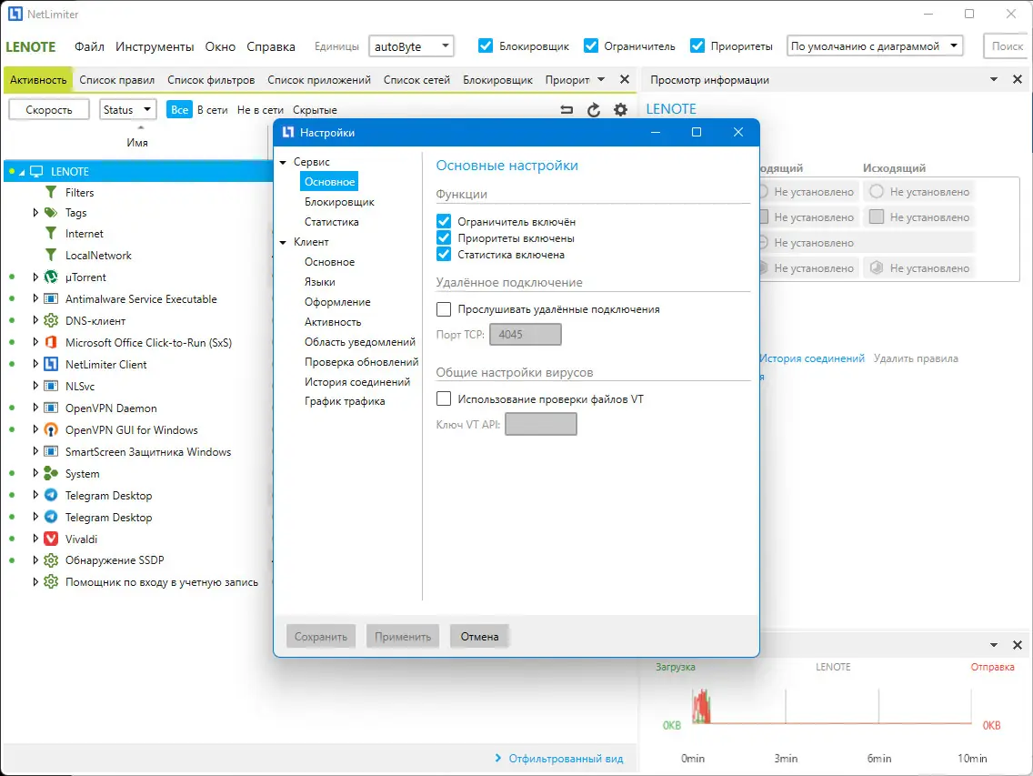Select the Скрытые filter

pyautogui.click(x=315, y=110)
